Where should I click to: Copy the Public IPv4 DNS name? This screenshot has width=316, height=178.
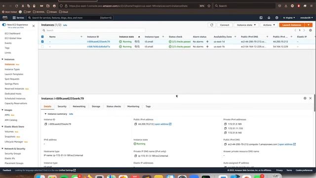225,144
